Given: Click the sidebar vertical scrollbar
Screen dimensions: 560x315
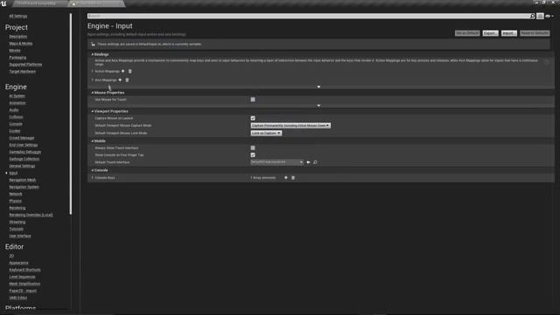Looking at the screenshot, I should pos(71,115).
